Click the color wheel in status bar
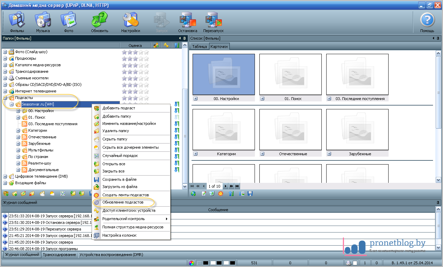 [x=191, y=263]
